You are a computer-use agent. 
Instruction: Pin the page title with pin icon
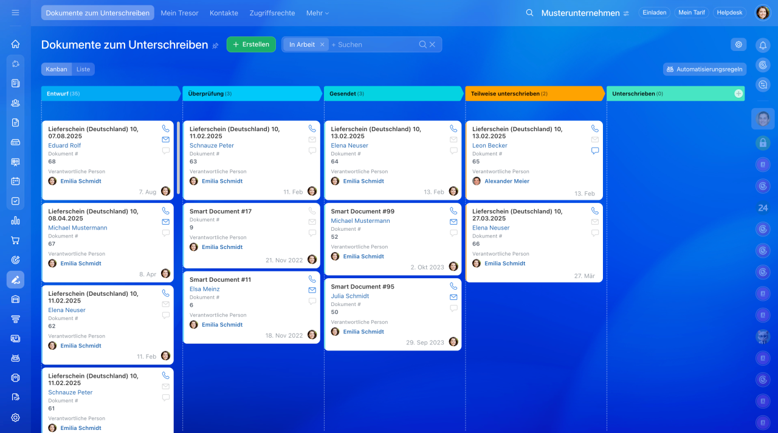click(215, 46)
